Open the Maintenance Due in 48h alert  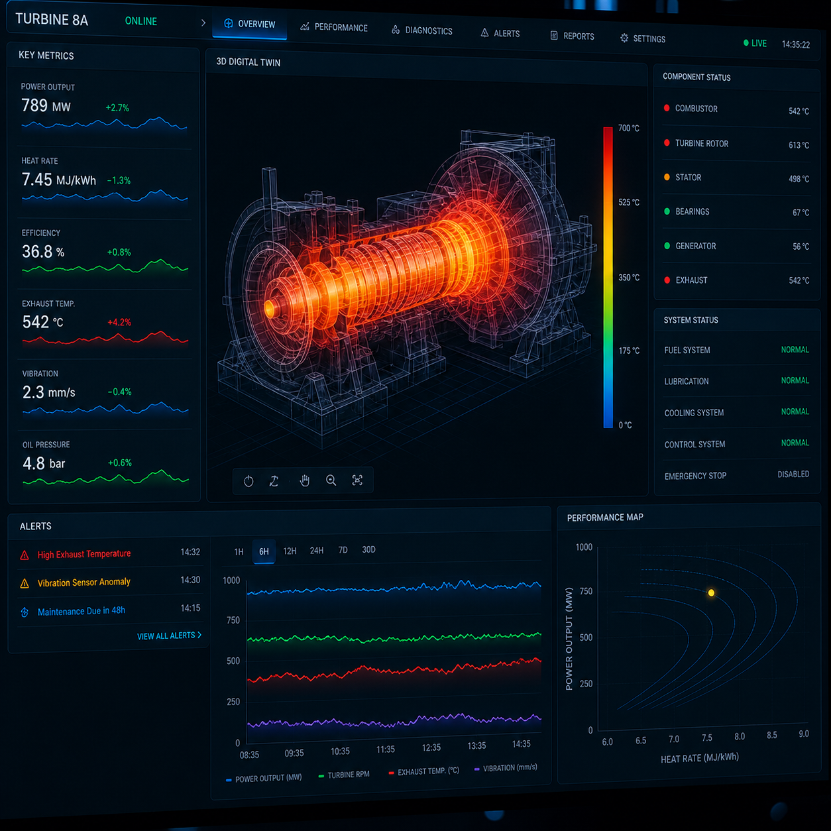tap(110, 610)
